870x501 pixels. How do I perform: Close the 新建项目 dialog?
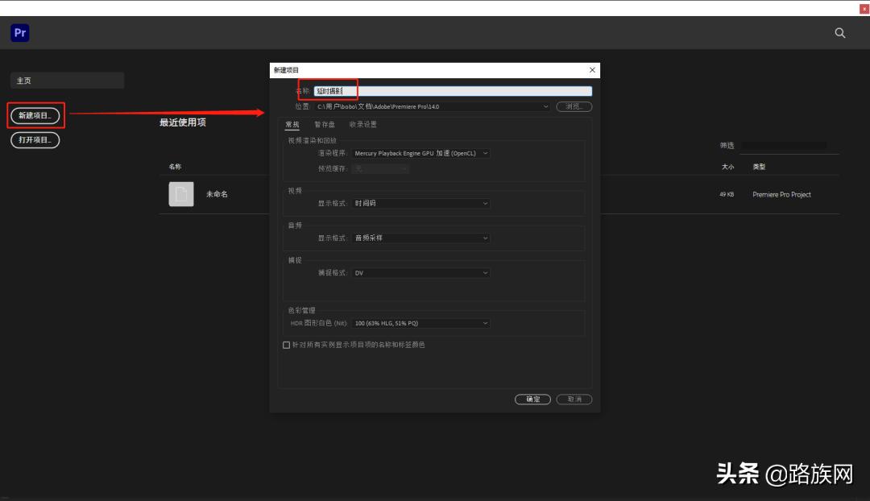coord(592,70)
